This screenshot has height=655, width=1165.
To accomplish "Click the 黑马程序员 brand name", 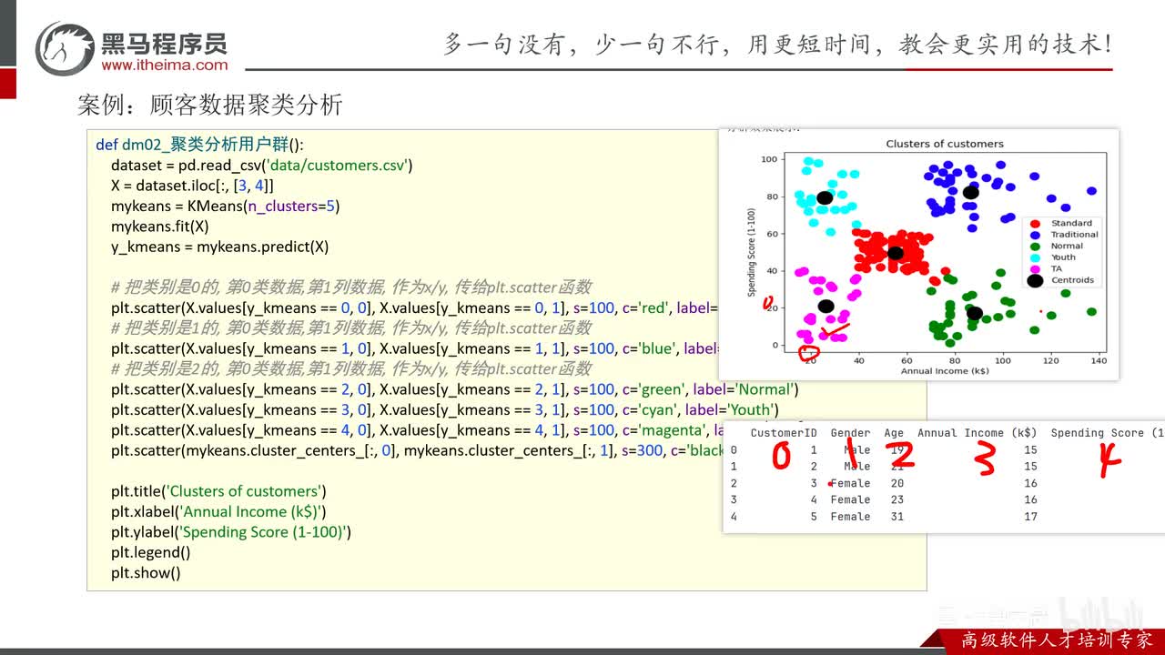I will [x=164, y=42].
